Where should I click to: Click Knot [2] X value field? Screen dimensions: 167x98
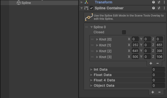(135, 51)
